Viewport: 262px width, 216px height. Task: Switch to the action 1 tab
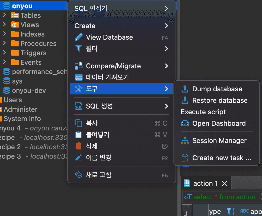(206, 183)
